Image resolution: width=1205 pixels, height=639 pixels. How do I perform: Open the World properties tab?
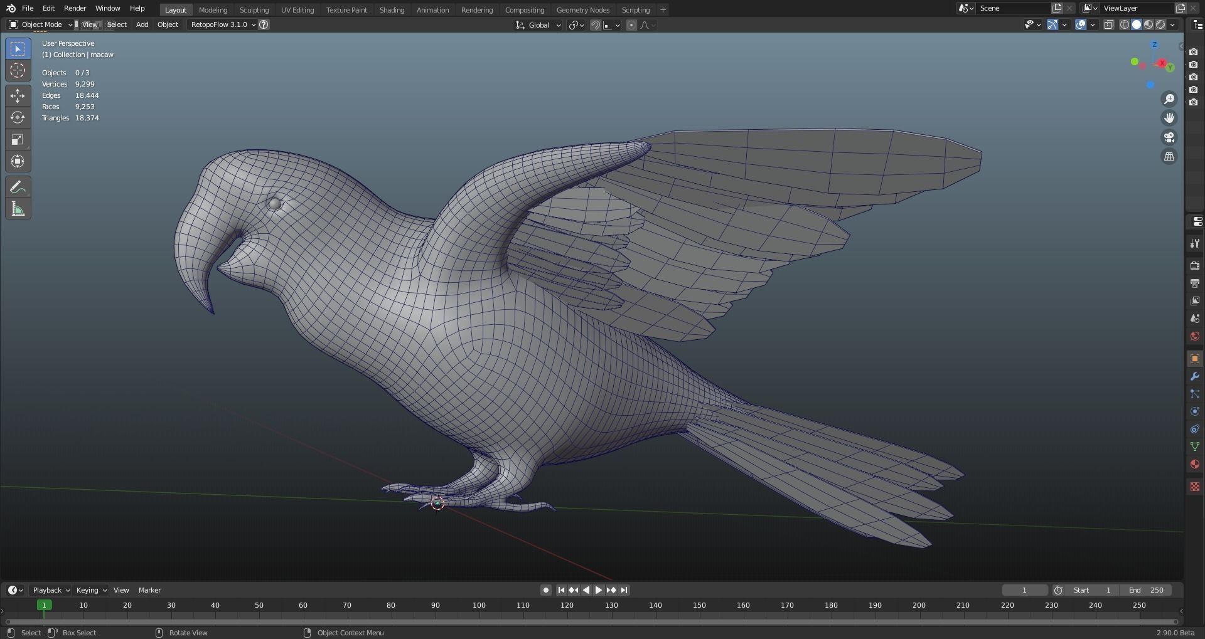click(x=1195, y=336)
